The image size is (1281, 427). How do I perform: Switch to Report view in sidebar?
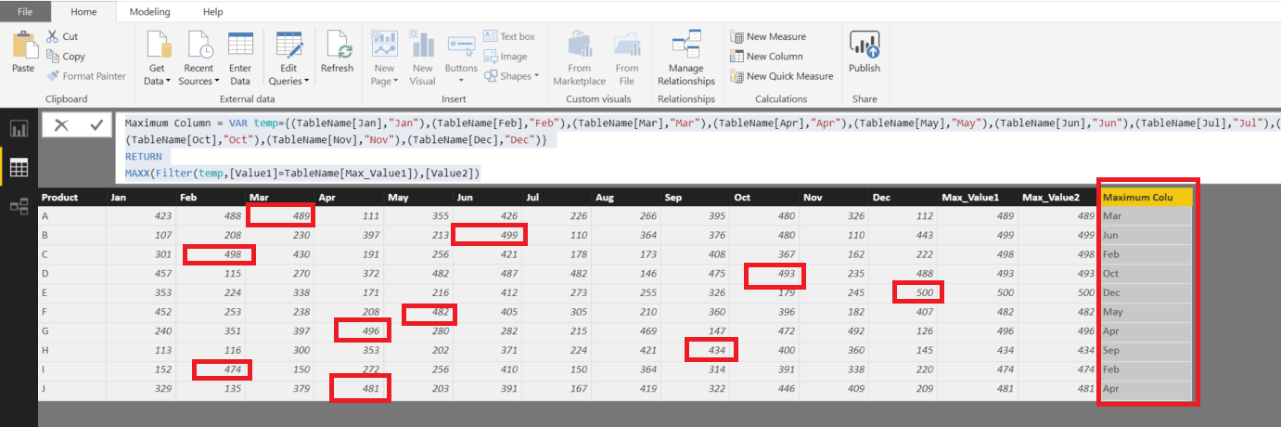click(19, 128)
